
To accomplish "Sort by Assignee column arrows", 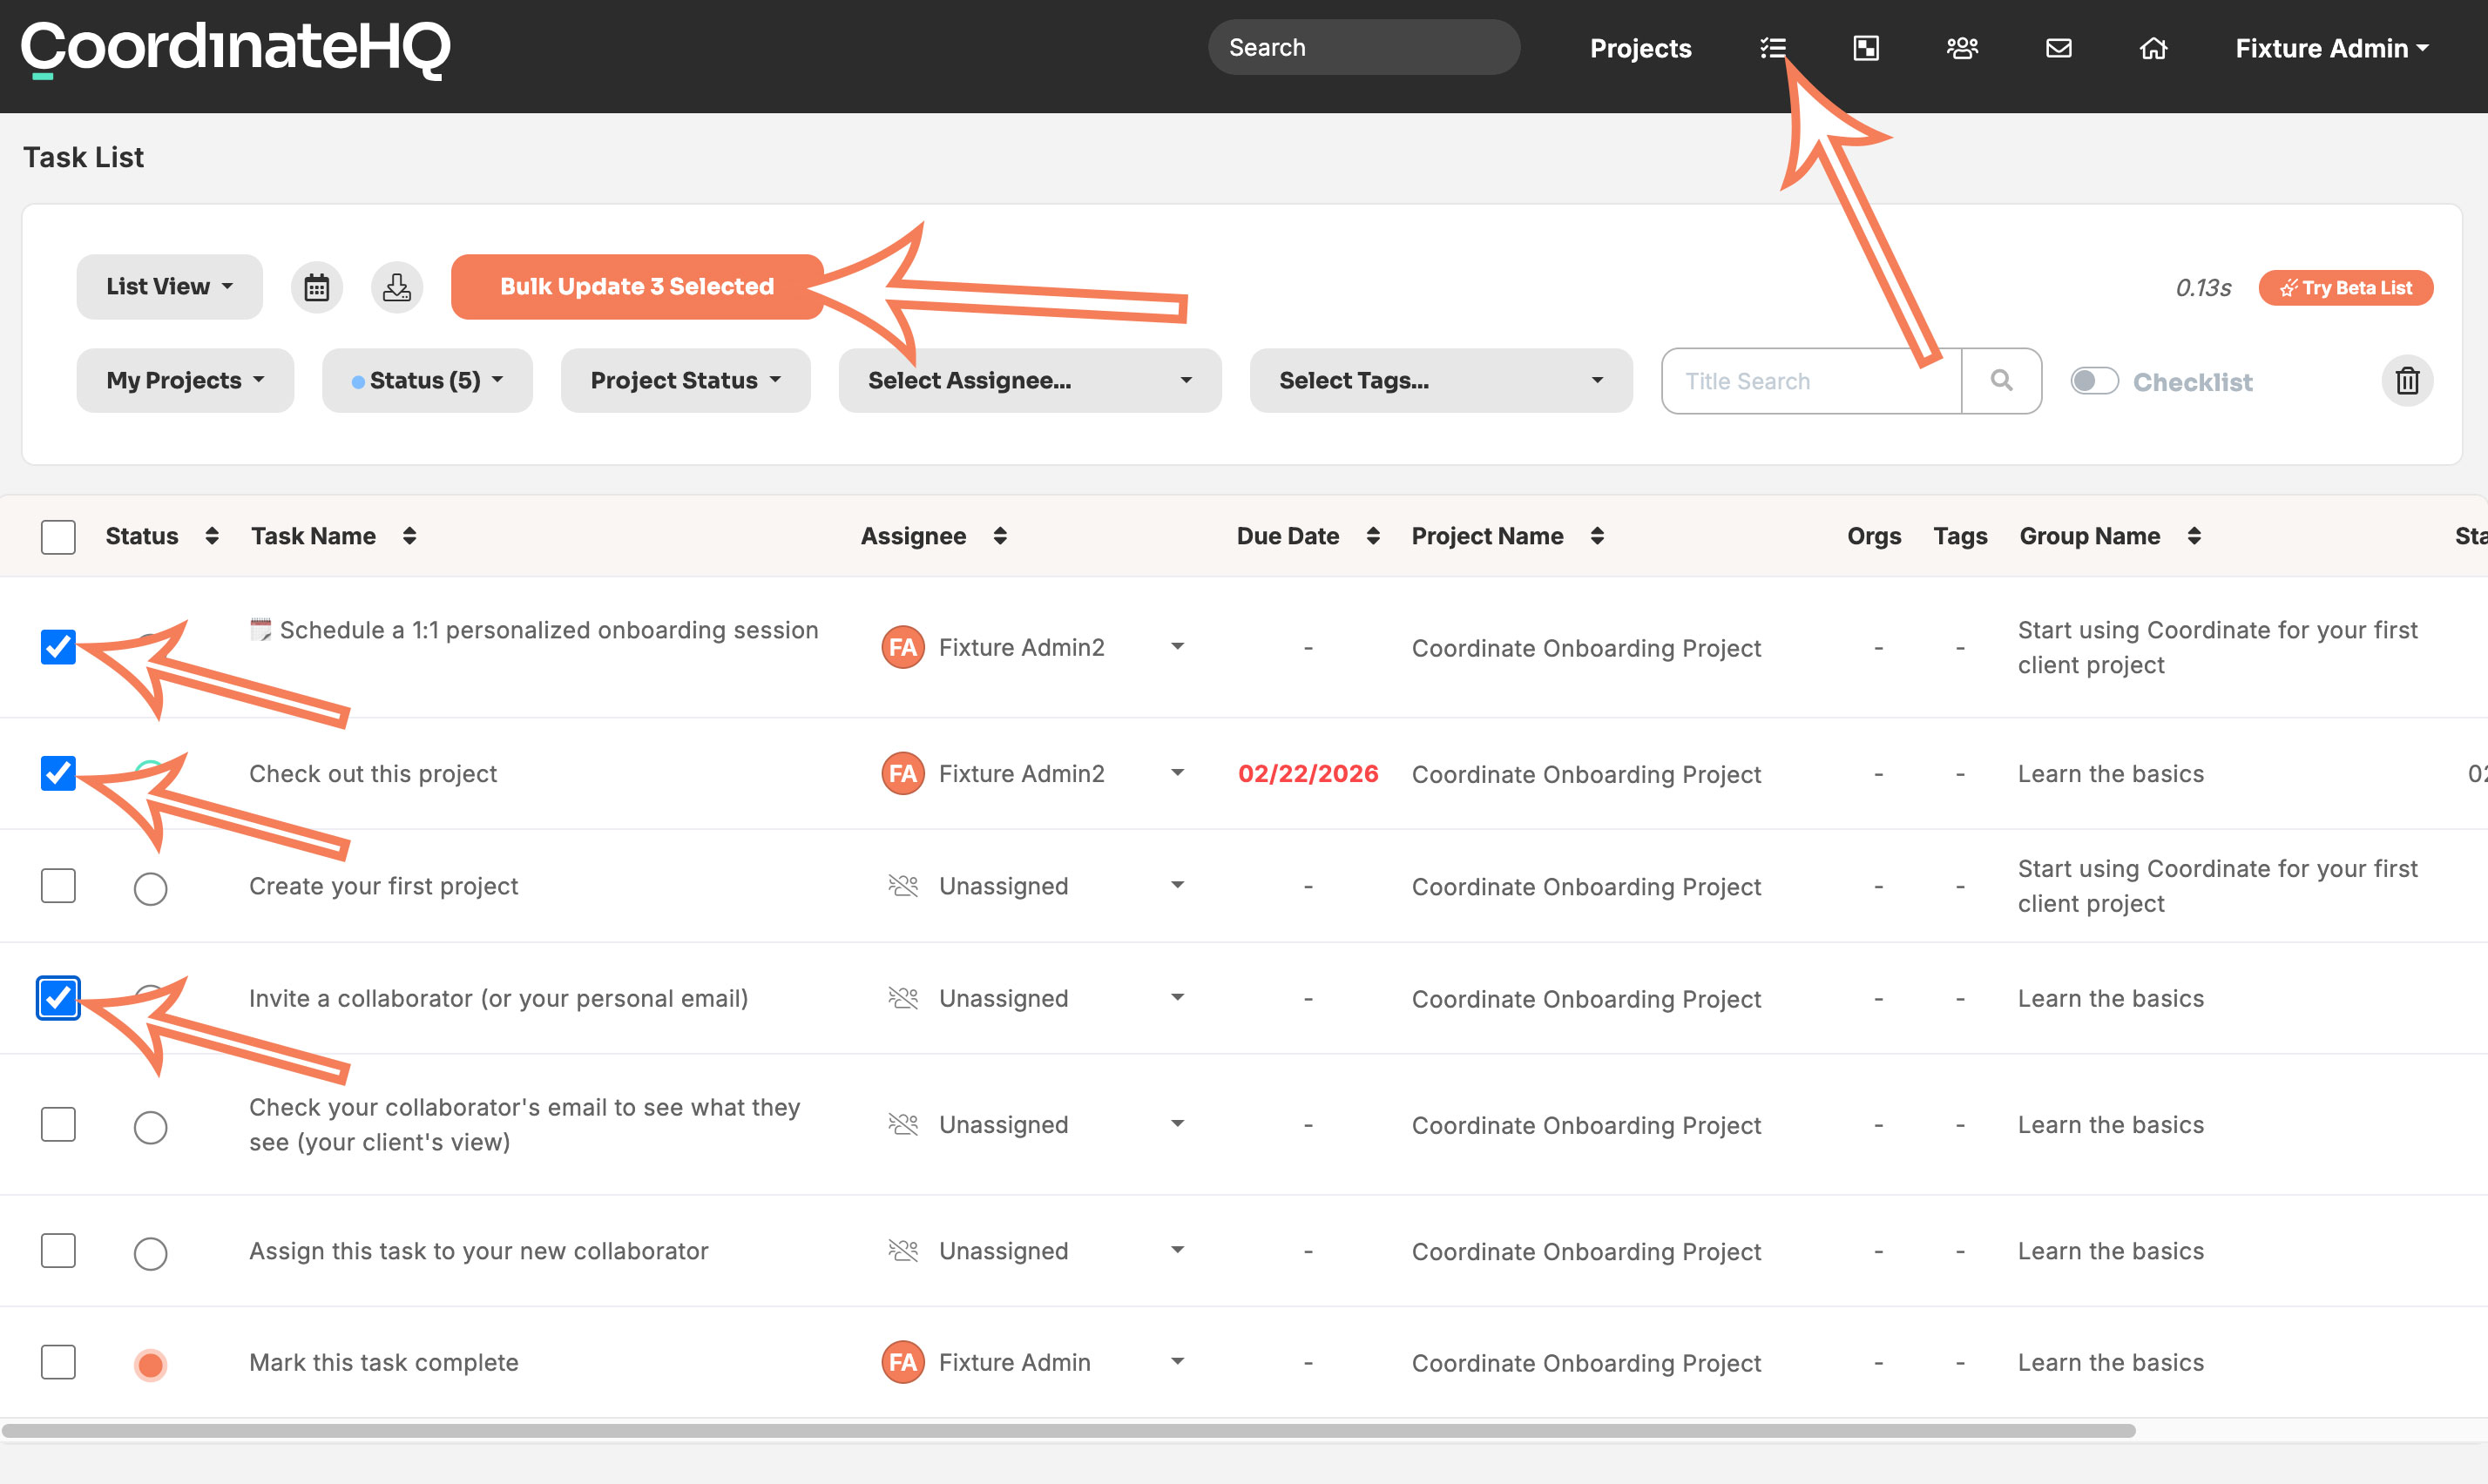I will (1000, 536).
